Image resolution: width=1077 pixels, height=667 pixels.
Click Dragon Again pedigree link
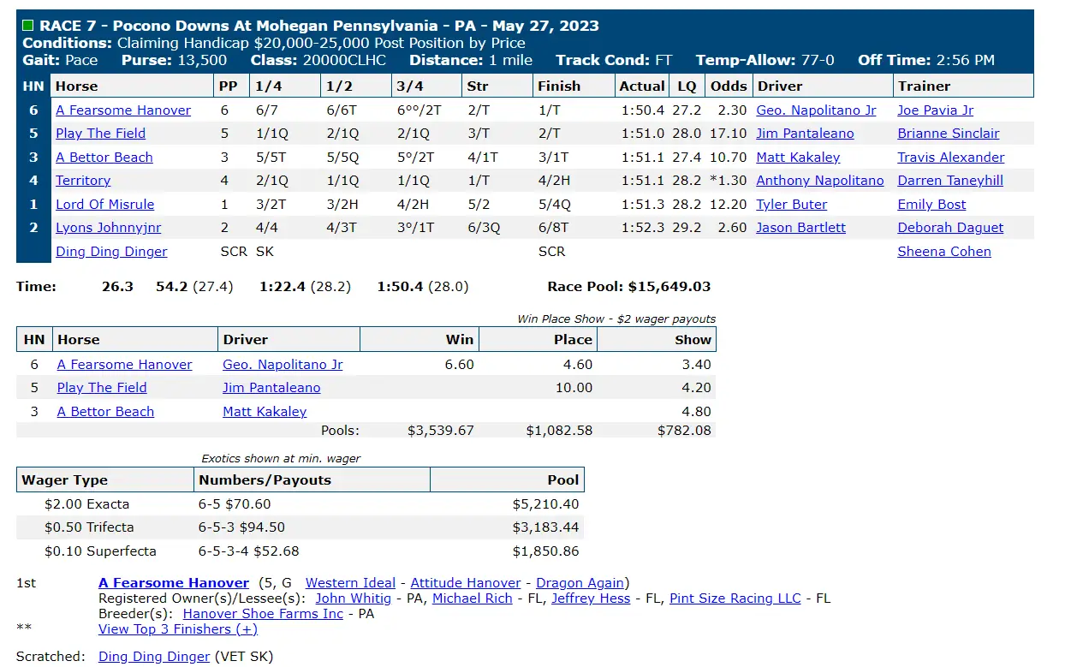[581, 583]
